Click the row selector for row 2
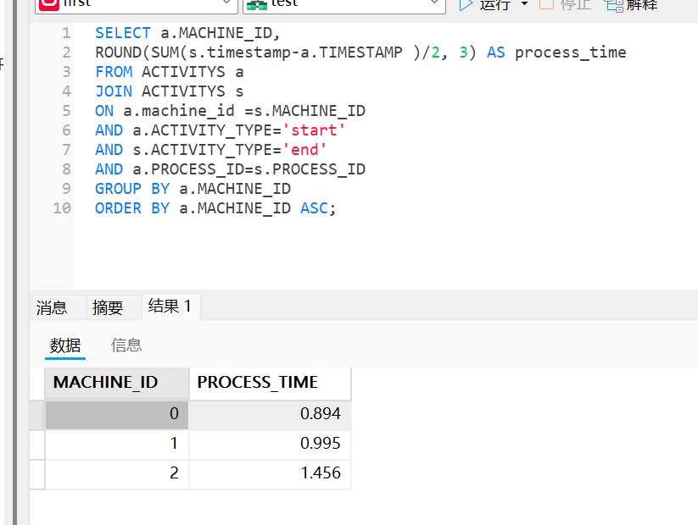This screenshot has width=698, height=525. [37, 474]
